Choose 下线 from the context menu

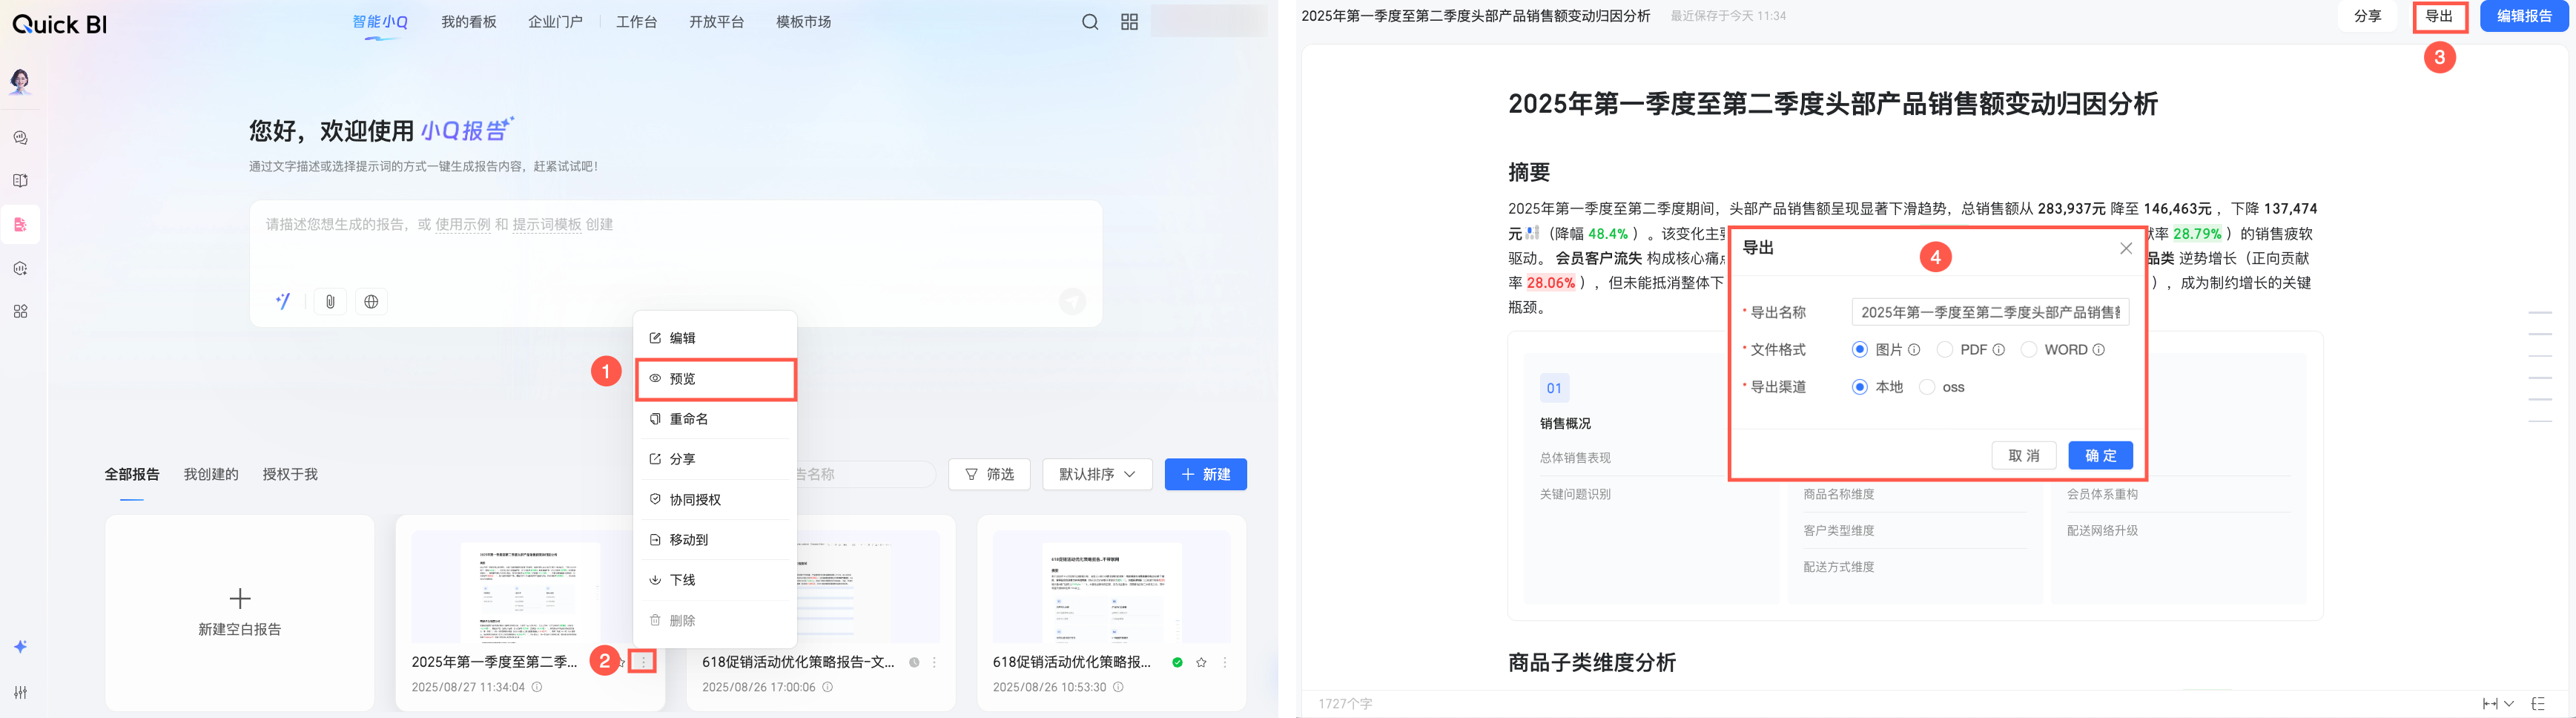click(x=715, y=580)
